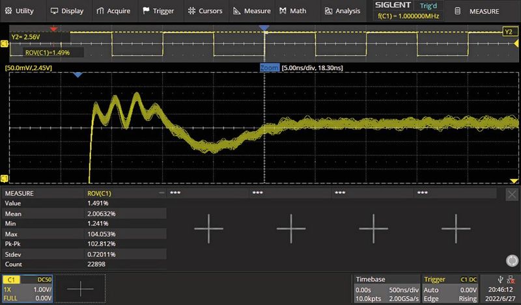The height and width of the screenshot is (305, 521).
Task: Click the Zoom label
Action: click(269, 68)
